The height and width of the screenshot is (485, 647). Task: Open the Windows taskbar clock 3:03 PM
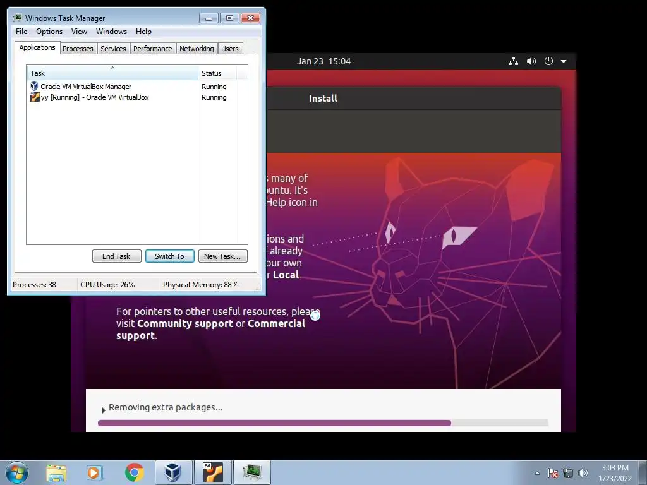[615, 473]
